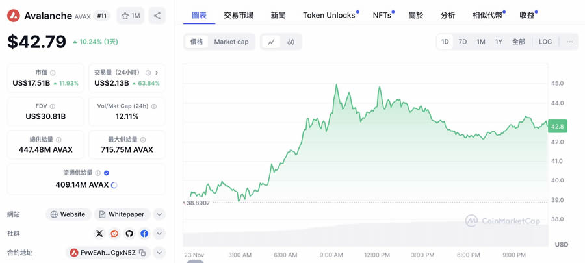This screenshot has width=585, height=263.
Task: Open the GitHub repository icon
Action: click(129, 233)
